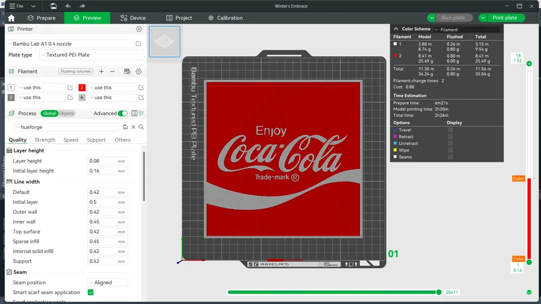
Task: Open the Color Scheme Filament dropdown
Action: coord(466,29)
